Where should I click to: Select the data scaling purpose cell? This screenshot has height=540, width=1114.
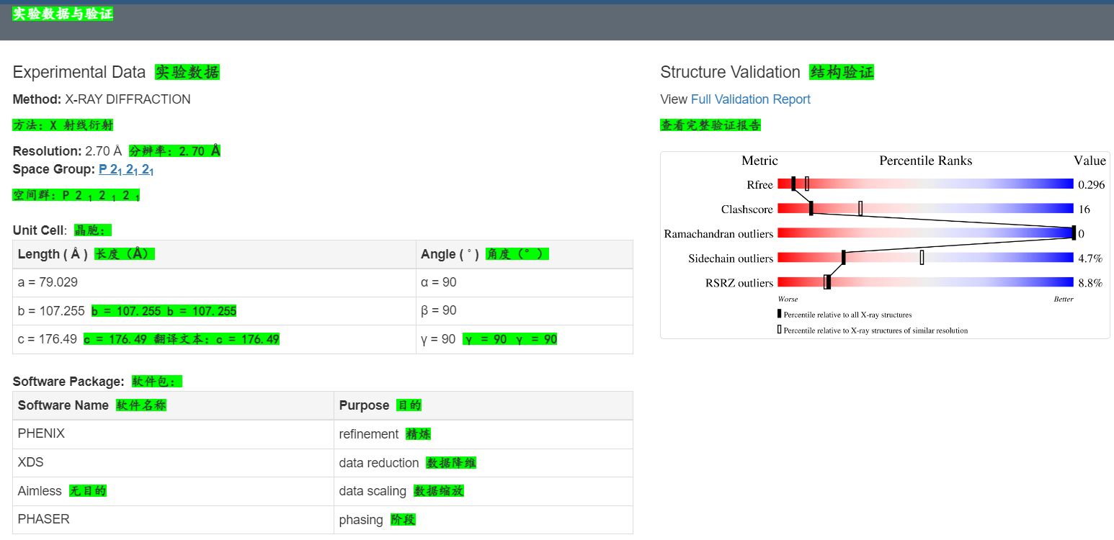(483, 491)
